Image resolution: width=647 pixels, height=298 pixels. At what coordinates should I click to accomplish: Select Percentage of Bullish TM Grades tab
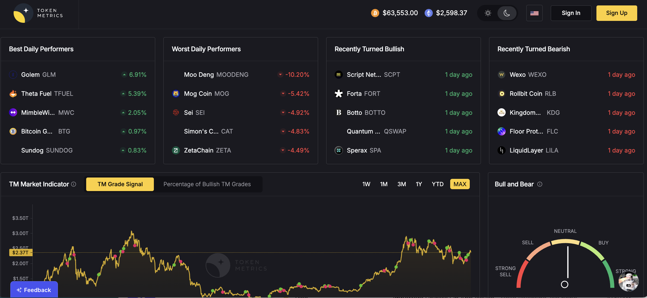[x=207, y=184]
